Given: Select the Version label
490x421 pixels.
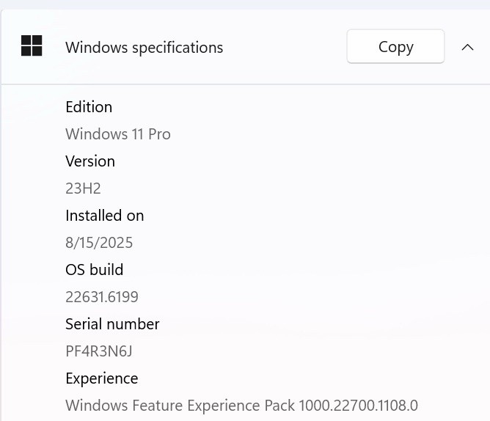Looking at the screenshot, I should click(x=90, y=161).
